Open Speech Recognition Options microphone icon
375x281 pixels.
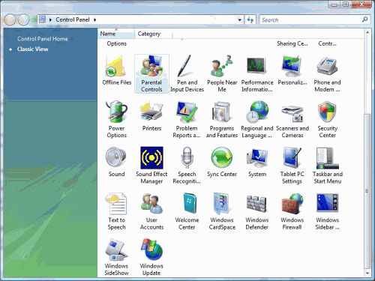[x=187, y=157]
